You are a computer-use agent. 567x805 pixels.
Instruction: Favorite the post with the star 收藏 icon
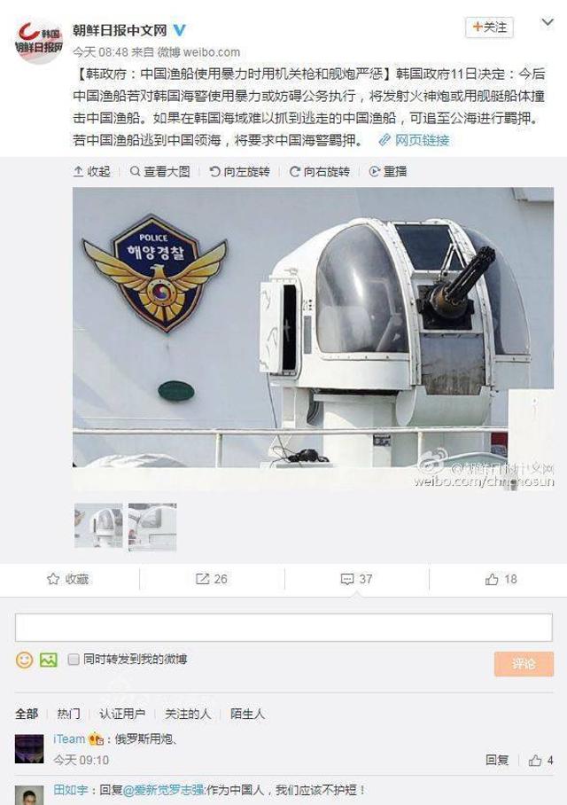click(68, 579)
